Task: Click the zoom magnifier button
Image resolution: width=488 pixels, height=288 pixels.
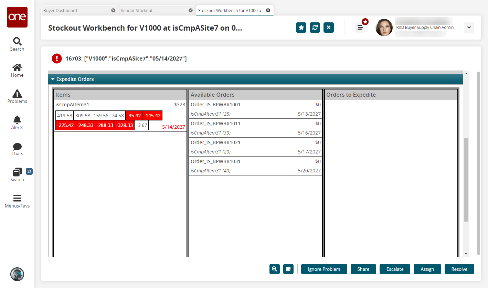Action: (x=275, y=269)
